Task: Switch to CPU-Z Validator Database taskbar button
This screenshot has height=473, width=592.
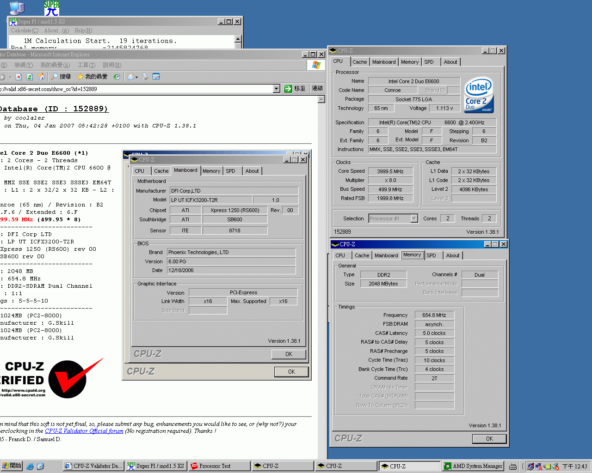Action: 93,466
